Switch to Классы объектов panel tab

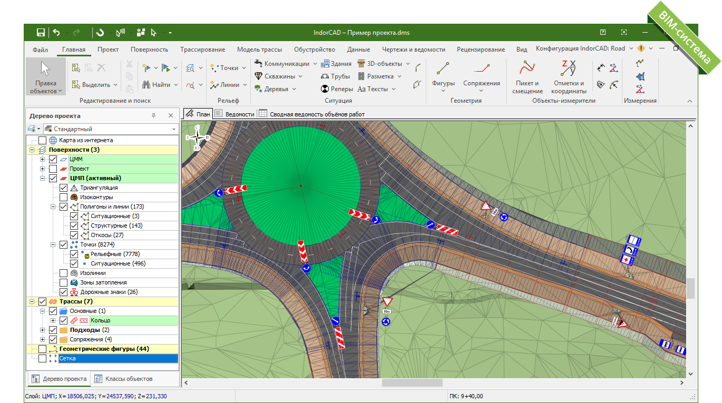[123, 379]
